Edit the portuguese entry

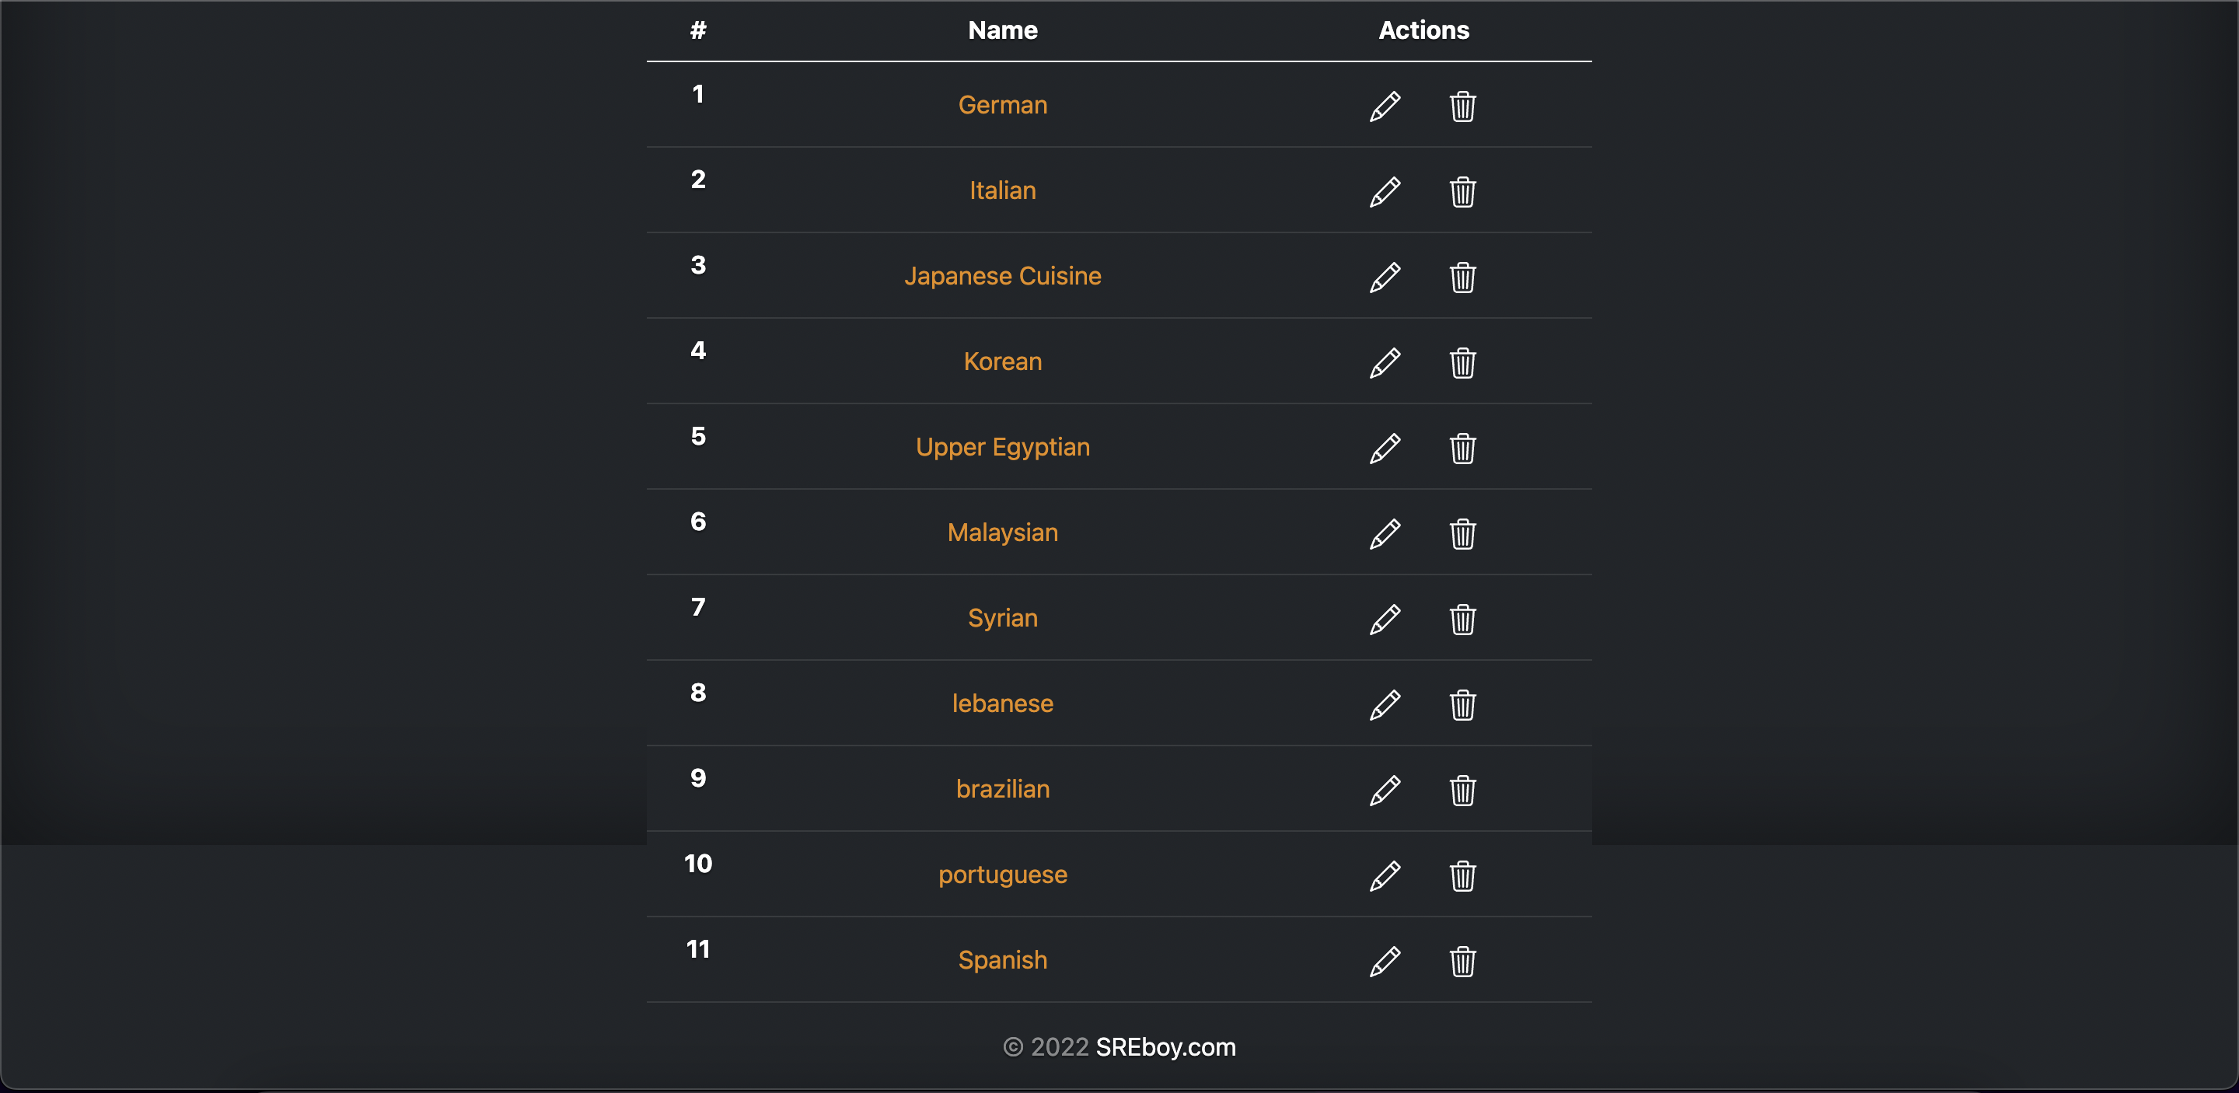(x=1385, y=876)
